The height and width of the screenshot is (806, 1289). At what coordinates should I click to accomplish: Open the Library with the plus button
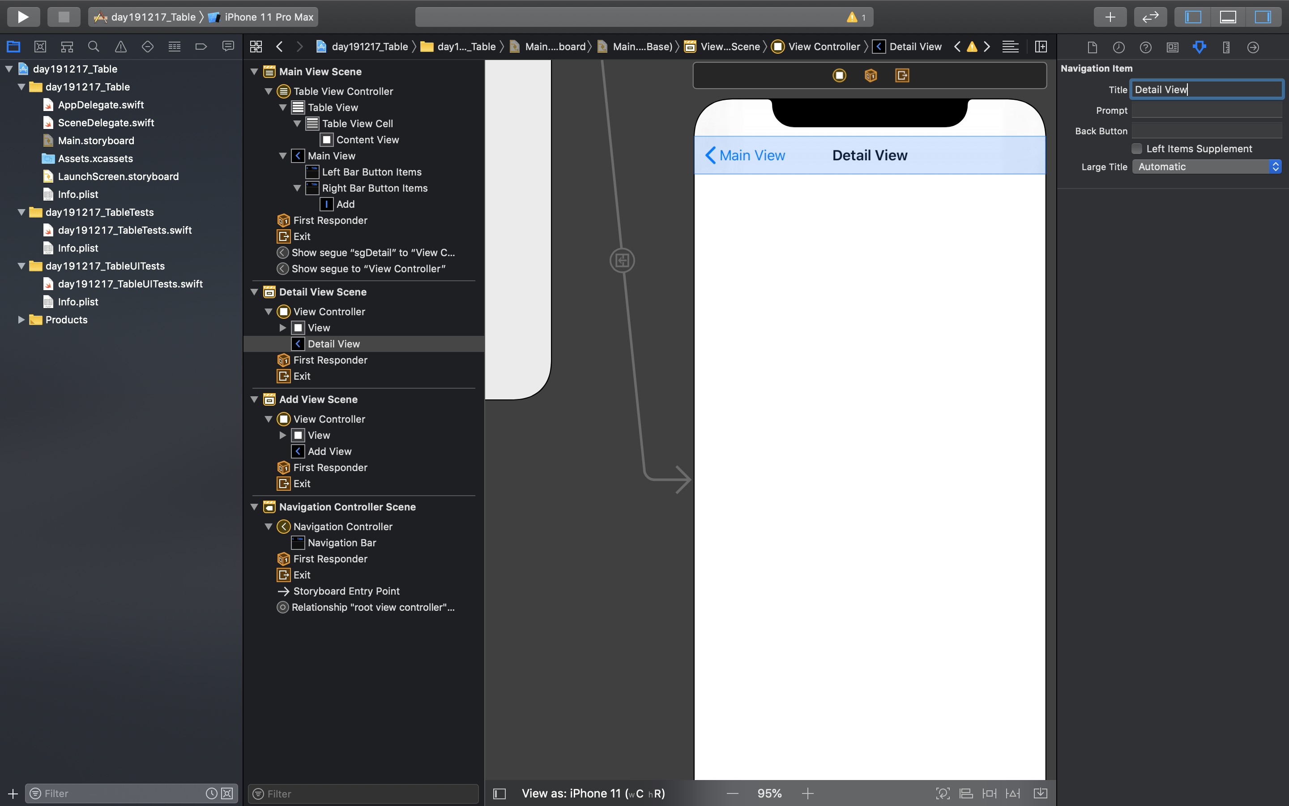[x=1110, y=17]
